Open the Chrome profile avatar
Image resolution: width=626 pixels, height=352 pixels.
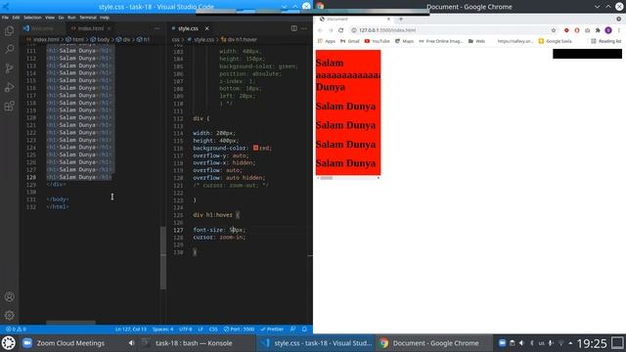point(608,30)
